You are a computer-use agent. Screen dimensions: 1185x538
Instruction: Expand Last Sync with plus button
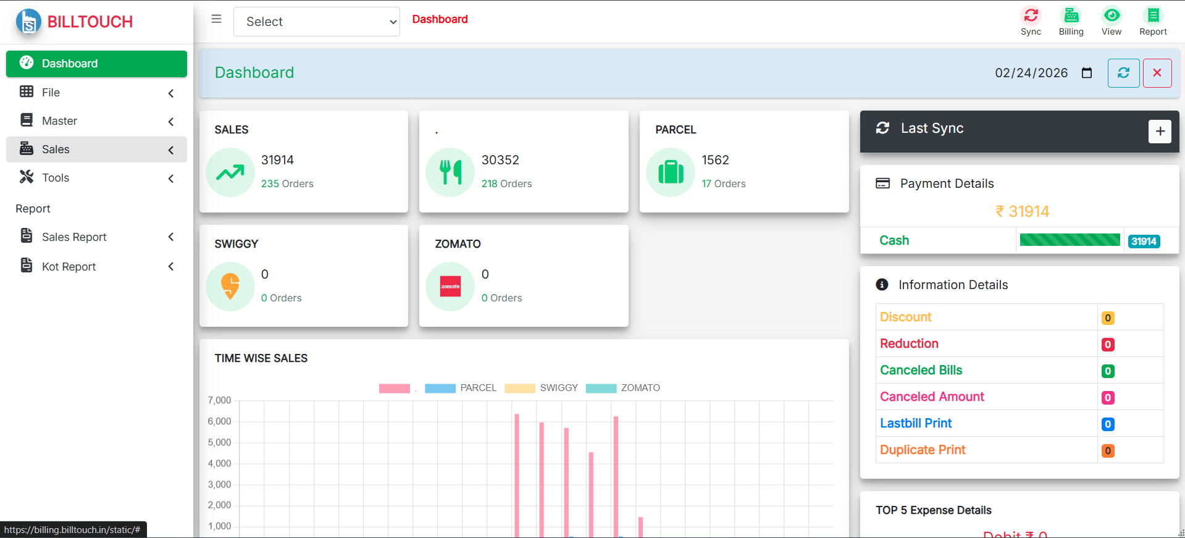click(x=1160, y=131)
